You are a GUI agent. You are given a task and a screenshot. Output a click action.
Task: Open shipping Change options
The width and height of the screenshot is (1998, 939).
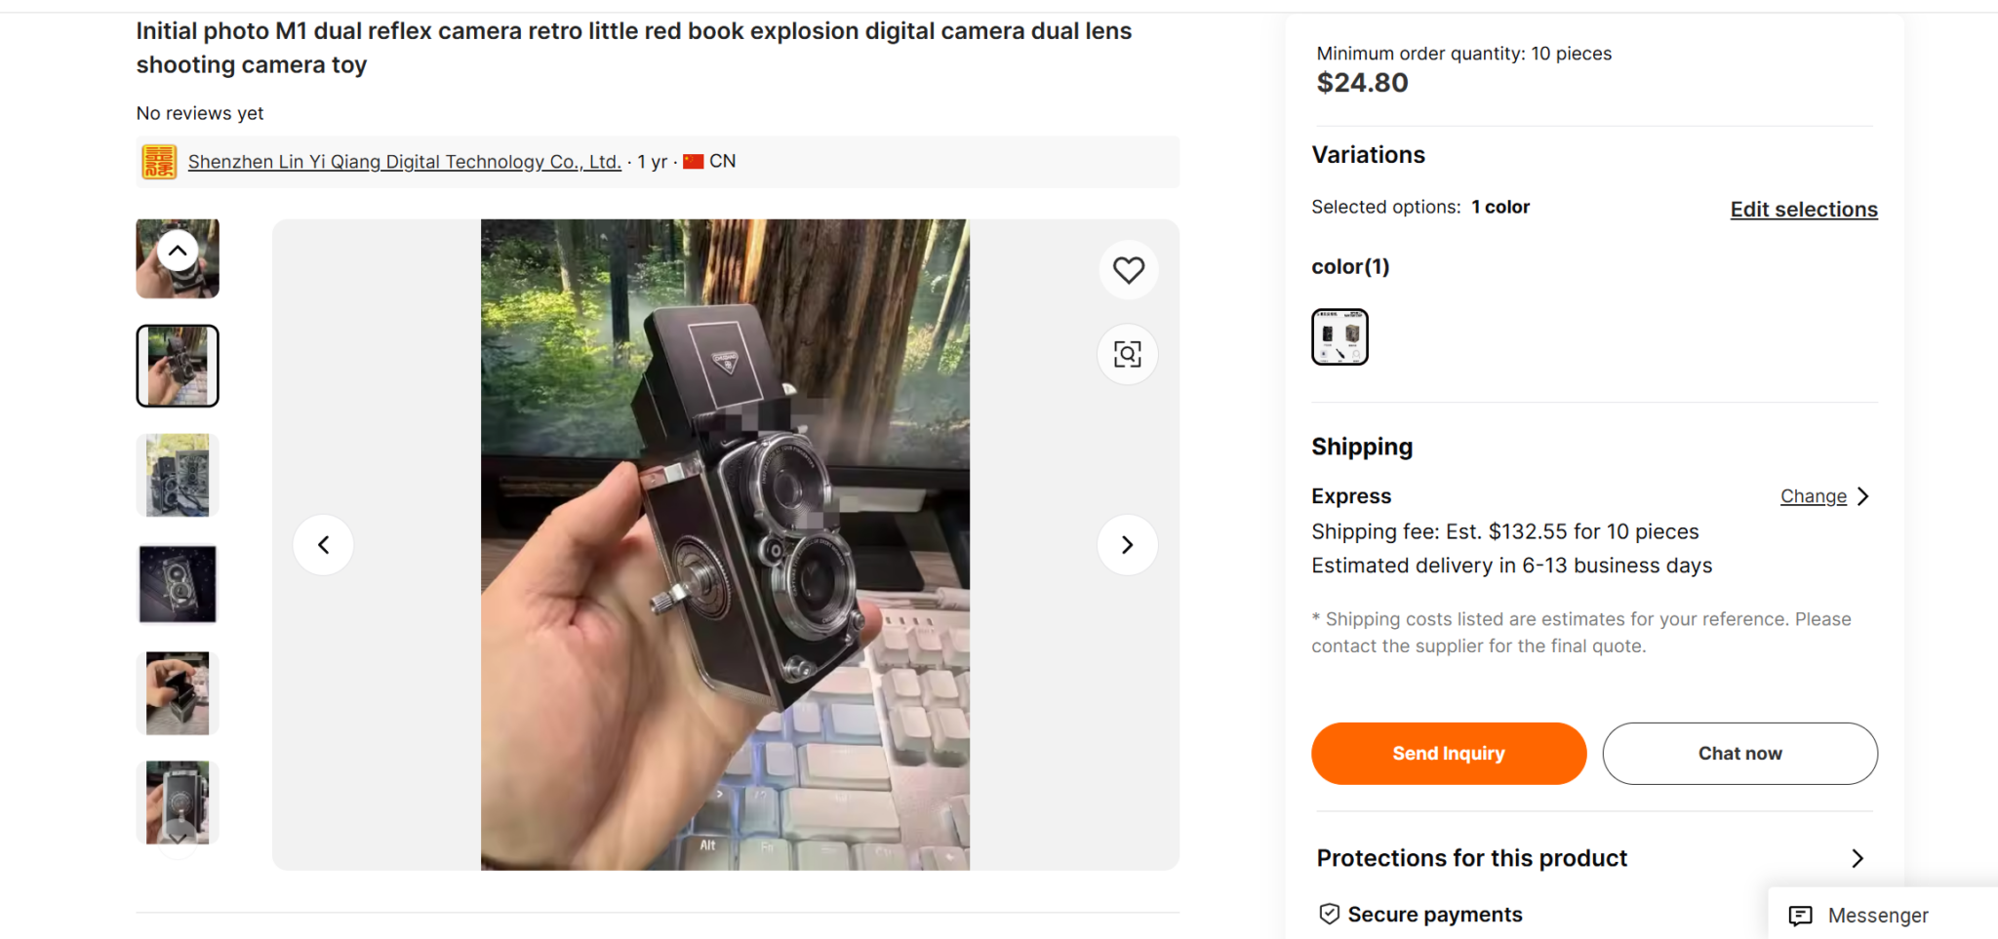(x=1813, y=495)
